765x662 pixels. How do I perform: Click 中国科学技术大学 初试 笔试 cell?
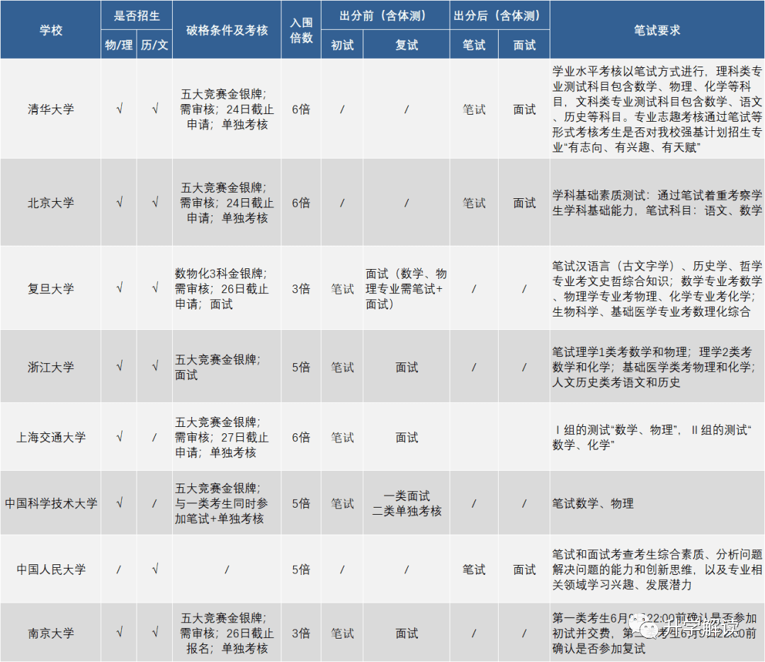(342, 503)
